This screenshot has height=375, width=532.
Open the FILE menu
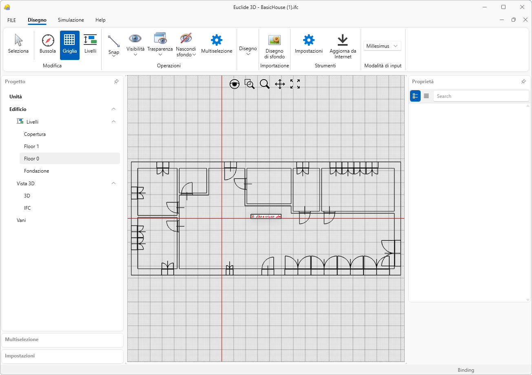11,20
